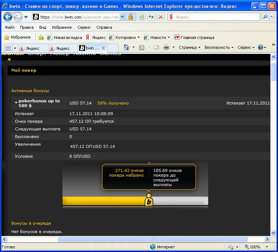This screenshot has width=278, height=252.
Task: Open Яндекс link in favorites bar
Action: click(96, 38)
